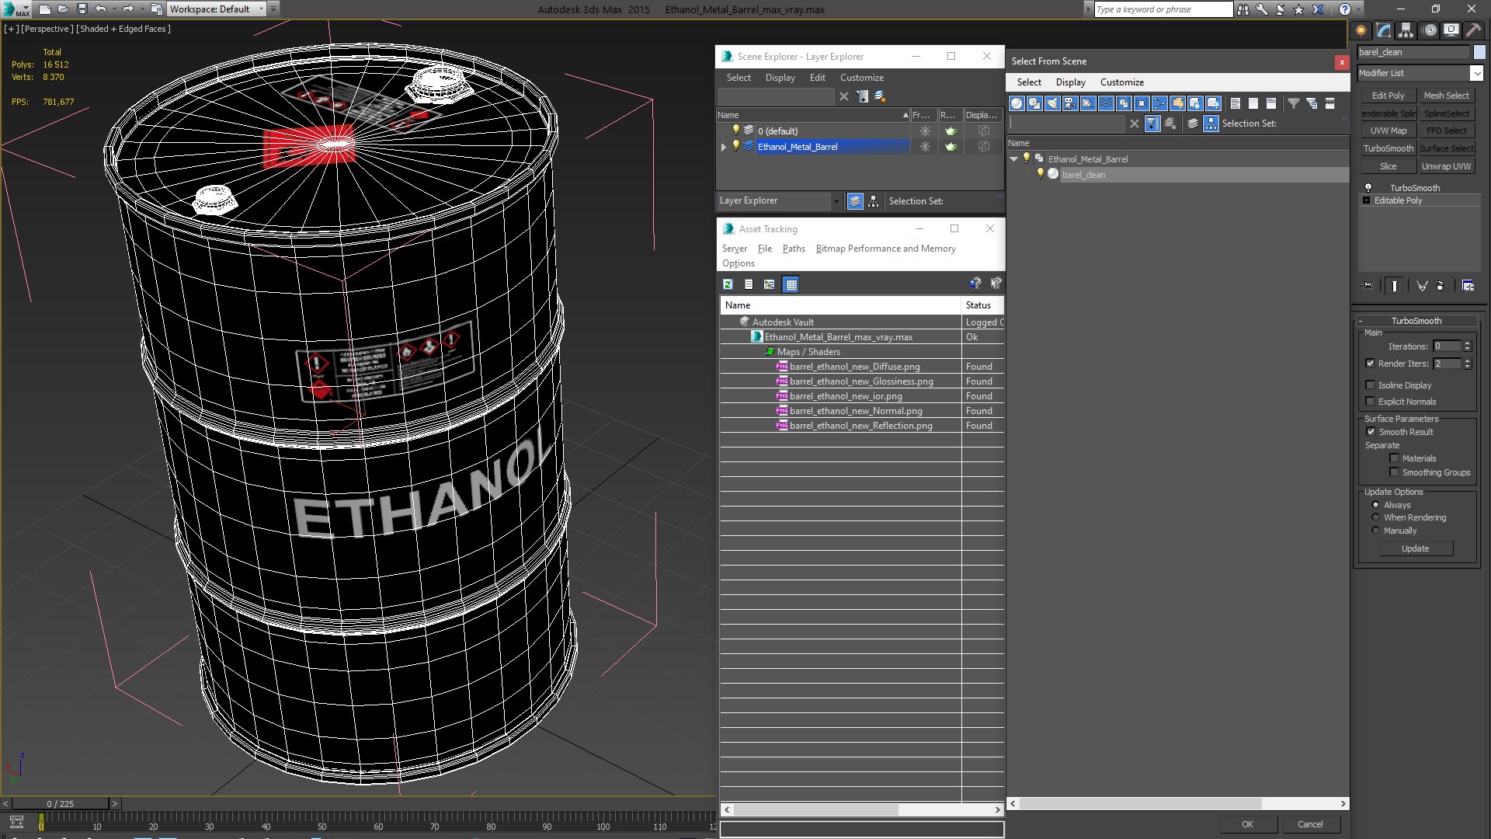Screen dimensions: 1491x839
Task: Click the Edit Poly modifier button
Action: click(x=1388, y=96)
